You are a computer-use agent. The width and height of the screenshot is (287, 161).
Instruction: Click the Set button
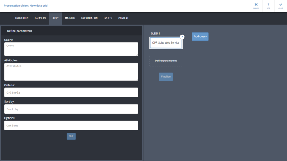pyautogui.click(x=71, y=136)
